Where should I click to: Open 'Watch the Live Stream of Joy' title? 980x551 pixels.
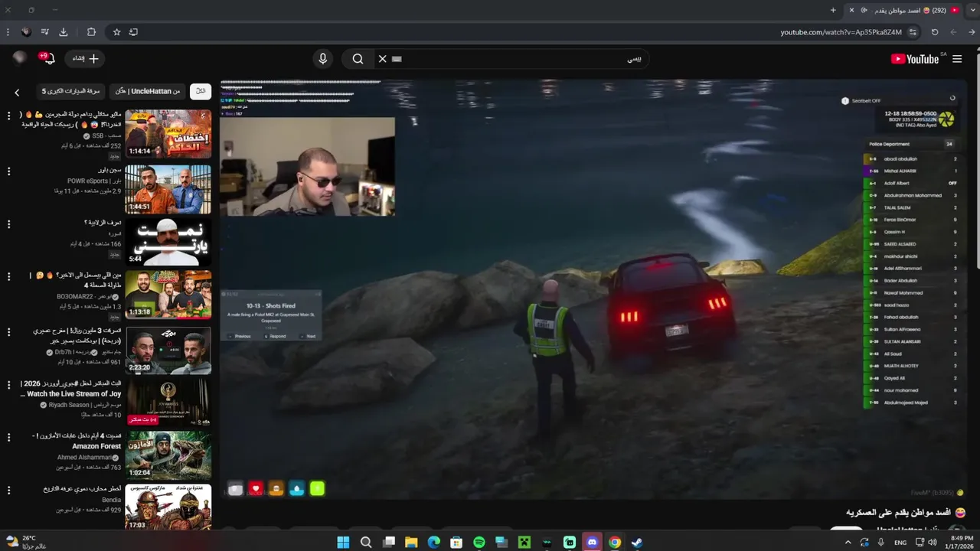[x=70, y=389]
